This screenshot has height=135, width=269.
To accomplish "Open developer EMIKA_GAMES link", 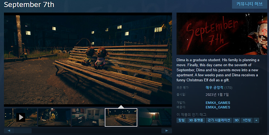I will pyautogui.click(x=218, y=103).
